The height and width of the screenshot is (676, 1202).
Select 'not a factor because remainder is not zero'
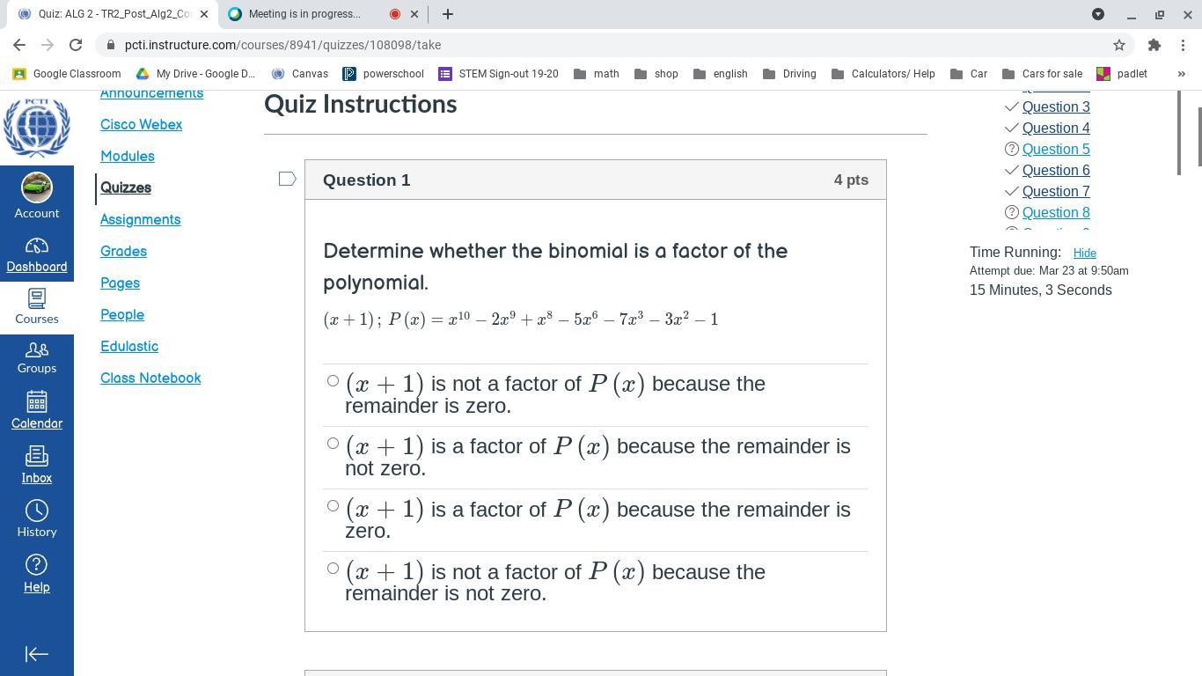point(333,569)
